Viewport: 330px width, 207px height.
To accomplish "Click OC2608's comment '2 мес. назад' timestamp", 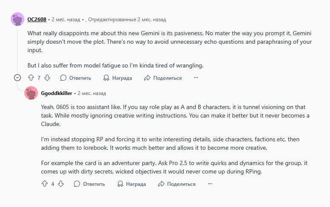I will (66, 20).
